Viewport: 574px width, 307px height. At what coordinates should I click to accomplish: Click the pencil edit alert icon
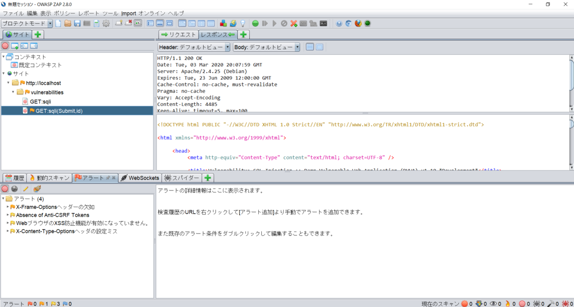(26, 189)
